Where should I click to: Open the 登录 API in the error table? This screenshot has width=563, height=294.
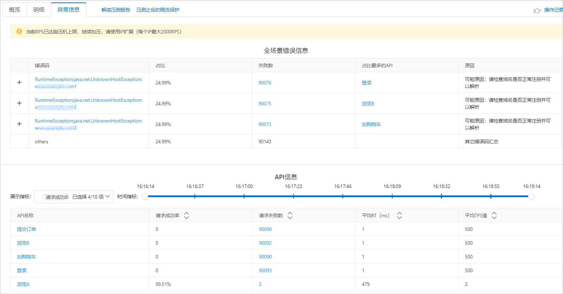coord(367,83)
